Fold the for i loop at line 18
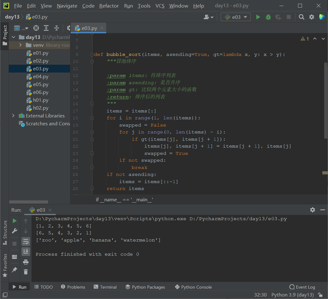The height and width of the screenshot is (299, 328). [x=92, y=118]
